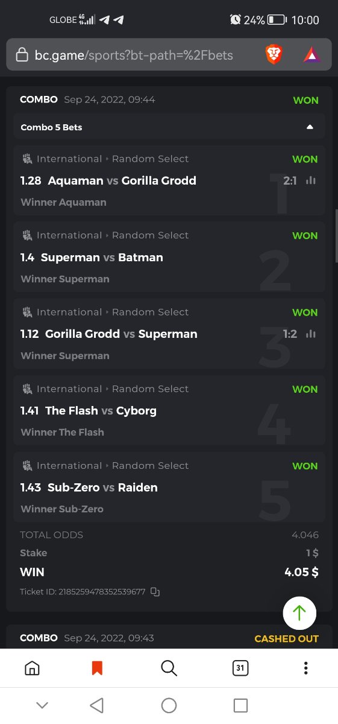The width and height of the screenshot is (338, 724).
Task: Open the Brave Rewards triangle icon
Action: pyautogui.click(x=312, y=56)
